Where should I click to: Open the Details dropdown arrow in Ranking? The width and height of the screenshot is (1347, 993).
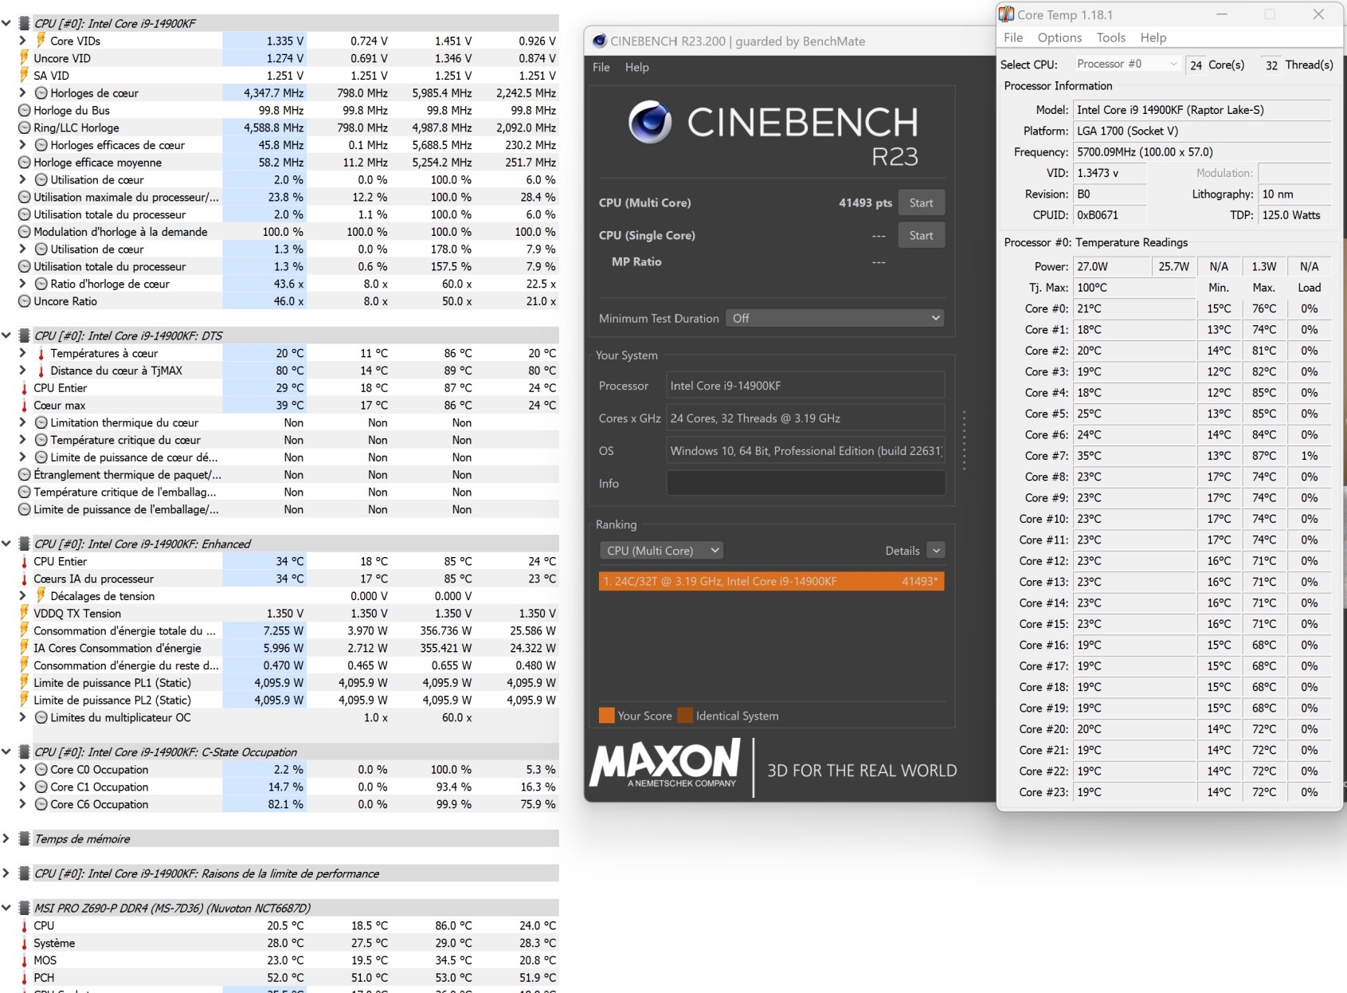click(937, 551)
